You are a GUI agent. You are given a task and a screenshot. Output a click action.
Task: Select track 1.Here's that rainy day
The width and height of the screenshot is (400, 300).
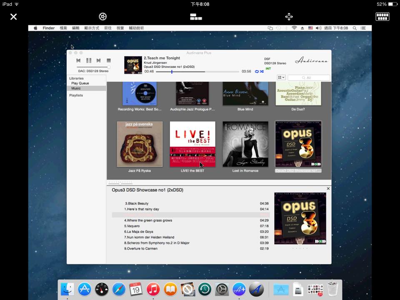190,209
